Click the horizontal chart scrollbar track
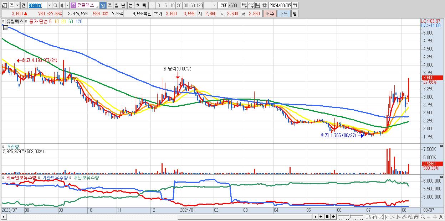This screenshot has width=445, height=221. 159,217
